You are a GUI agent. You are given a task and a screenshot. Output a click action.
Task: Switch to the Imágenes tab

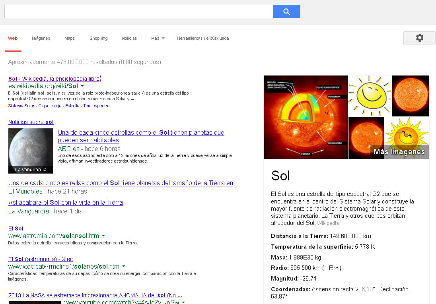(41, 38)
